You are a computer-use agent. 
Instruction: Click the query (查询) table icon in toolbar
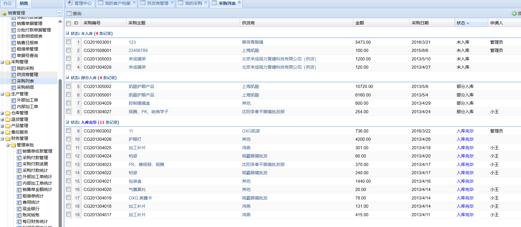pos(69,14)
